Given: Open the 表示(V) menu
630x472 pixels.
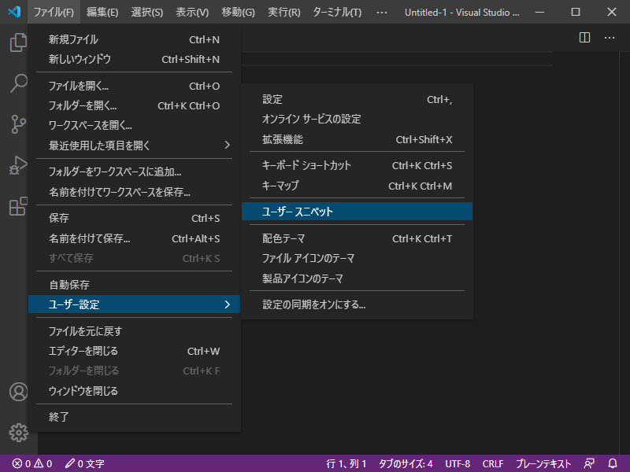Looking at the screenshot, I should pos(192,12).
